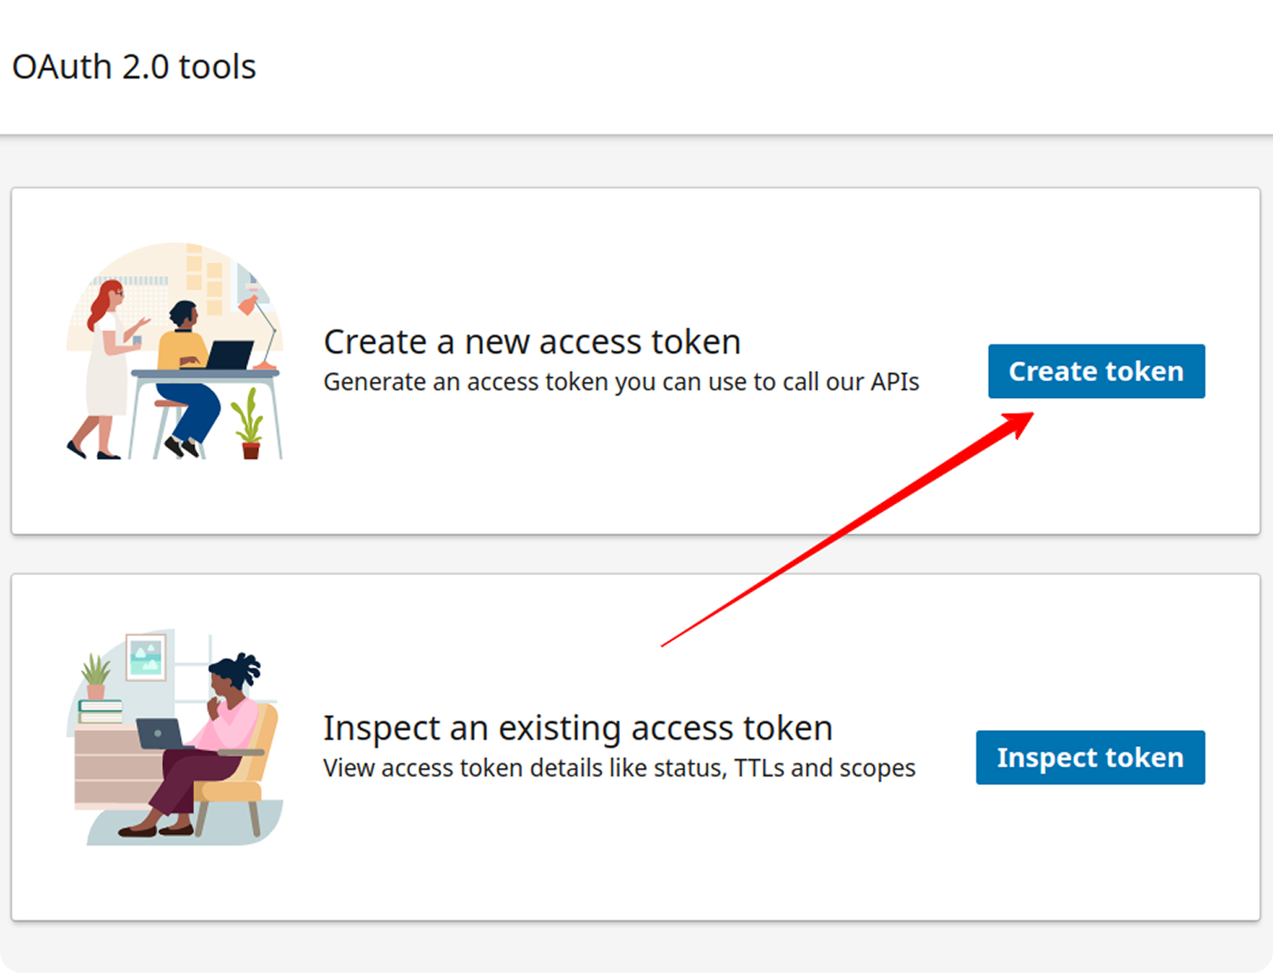The width and height of the screenshot is (1273, 973).
Task: Click the laptop in the first illustration
Action: click(230, 354)
